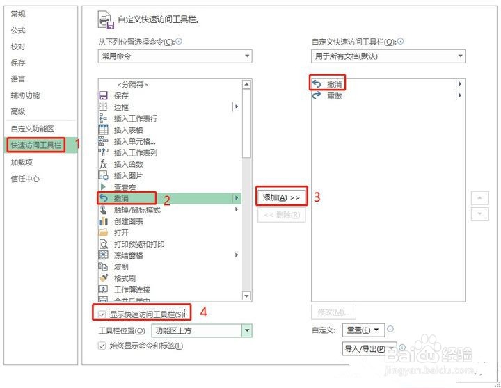Click the << 删除(R) button

[282, 215]
